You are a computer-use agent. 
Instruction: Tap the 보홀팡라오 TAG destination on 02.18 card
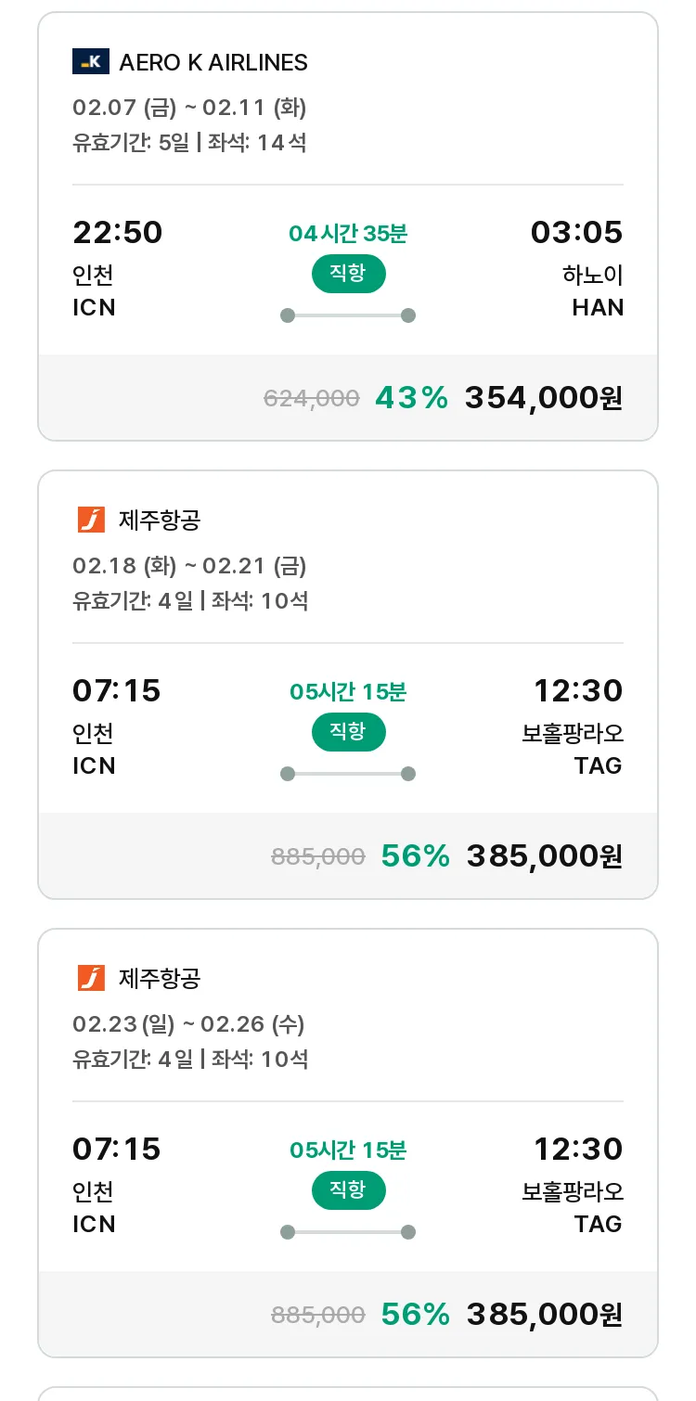point(574,749)
